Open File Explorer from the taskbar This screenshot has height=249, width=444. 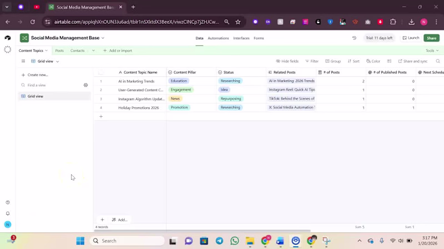(x=250, y=241)
